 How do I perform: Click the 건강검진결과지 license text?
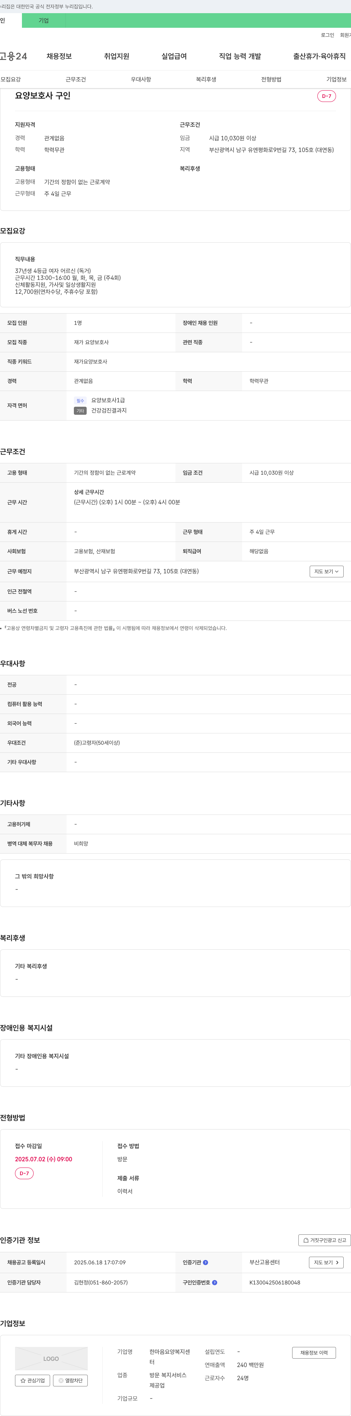pos(109,411)
